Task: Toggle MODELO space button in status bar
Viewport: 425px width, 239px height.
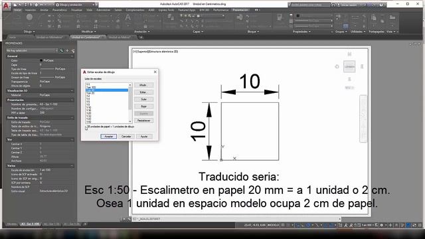Action: point(273,225)
